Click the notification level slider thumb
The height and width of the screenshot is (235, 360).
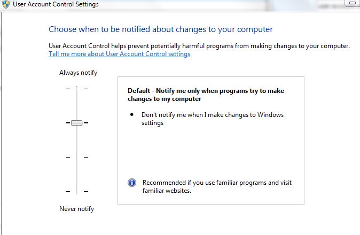[x=76, y=123]
